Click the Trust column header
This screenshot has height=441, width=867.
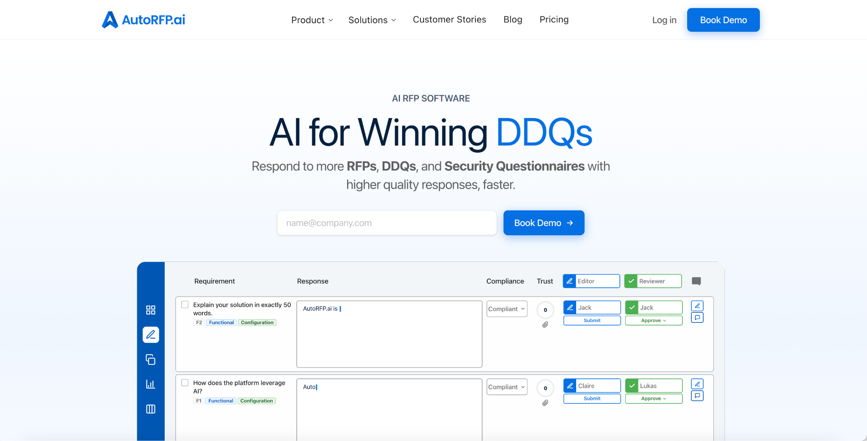545,281
